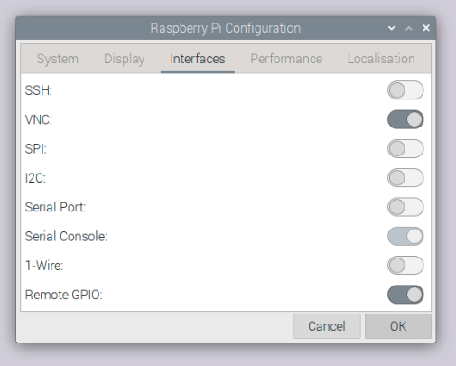Minimize window using down chevron icon
The width and height of the screenshot is (456, 366).
coord(391,28)
